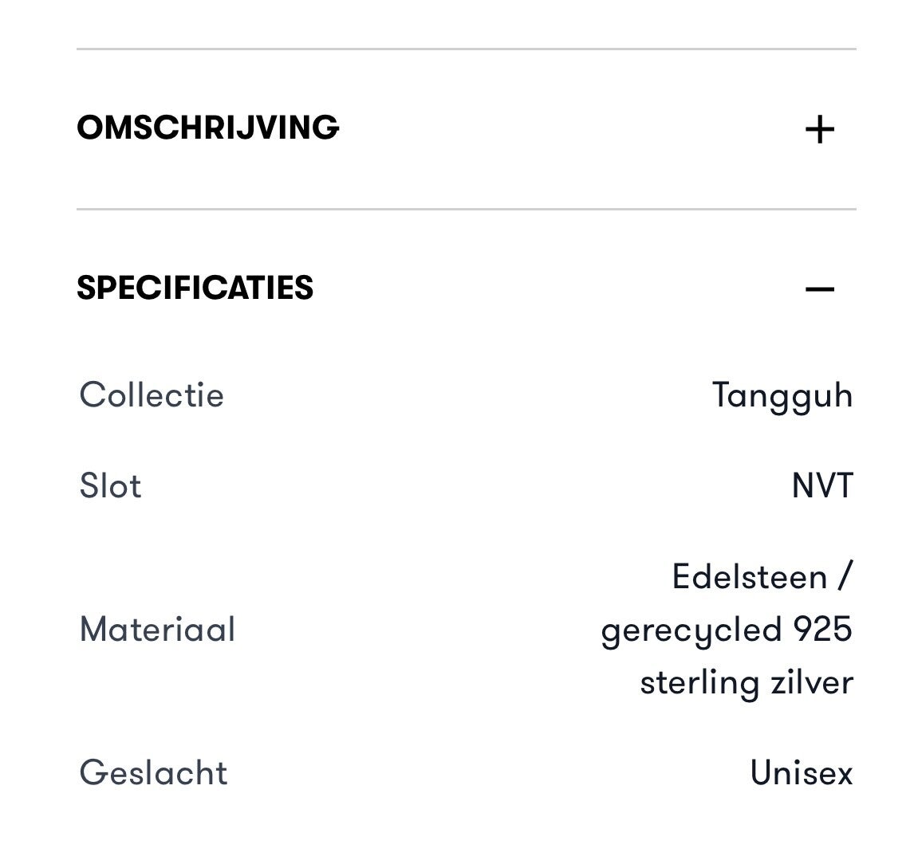Select the Slot label

(110, 486)
